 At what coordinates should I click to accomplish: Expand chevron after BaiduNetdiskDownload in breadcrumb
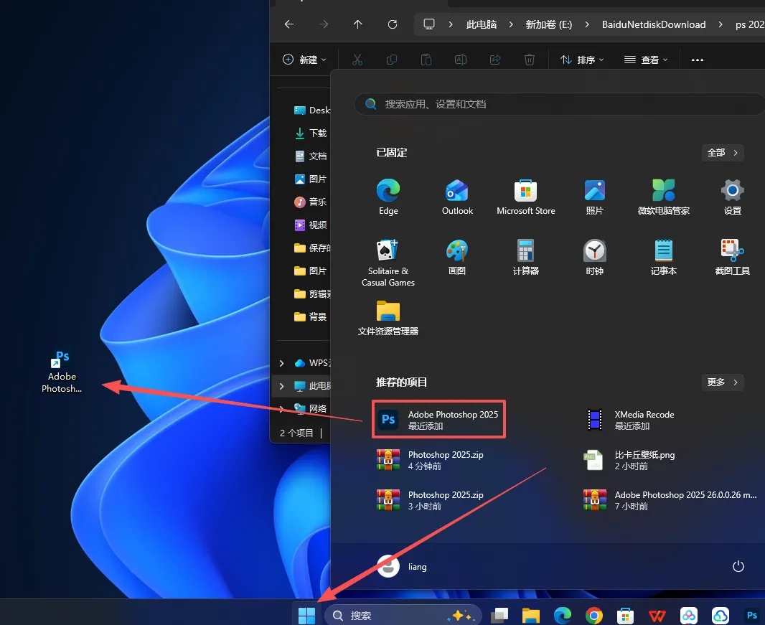721,24
